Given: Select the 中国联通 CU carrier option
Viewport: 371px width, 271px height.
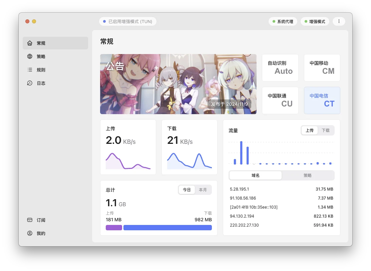Looking at the screenshot, I should coord(280,100).
